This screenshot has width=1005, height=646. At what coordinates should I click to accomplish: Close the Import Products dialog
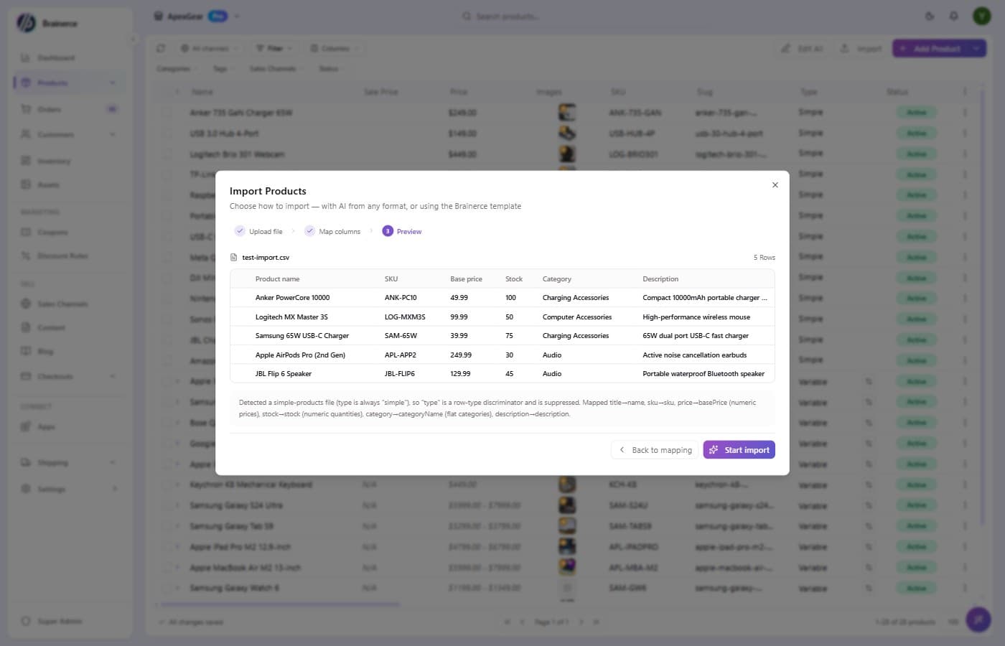point(775,185)
